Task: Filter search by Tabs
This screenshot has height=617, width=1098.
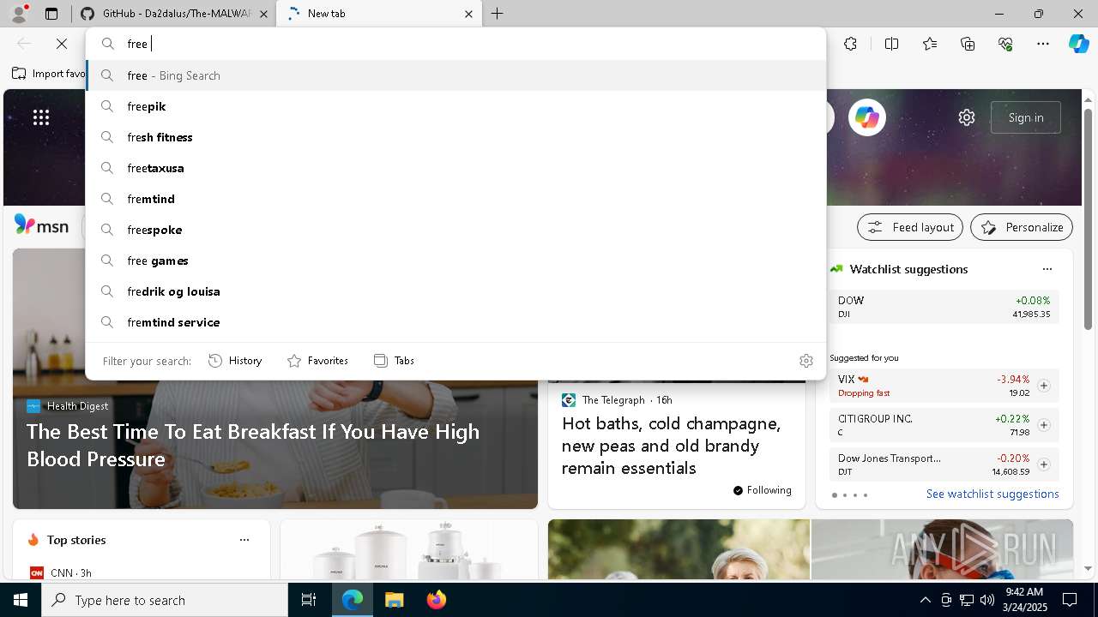Action: (394, 361)
